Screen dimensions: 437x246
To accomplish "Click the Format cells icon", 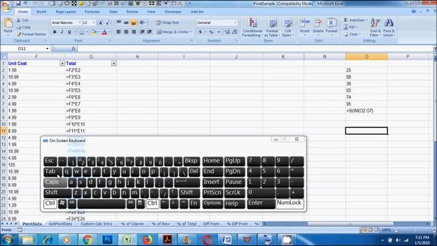I will tap(332, 23).
